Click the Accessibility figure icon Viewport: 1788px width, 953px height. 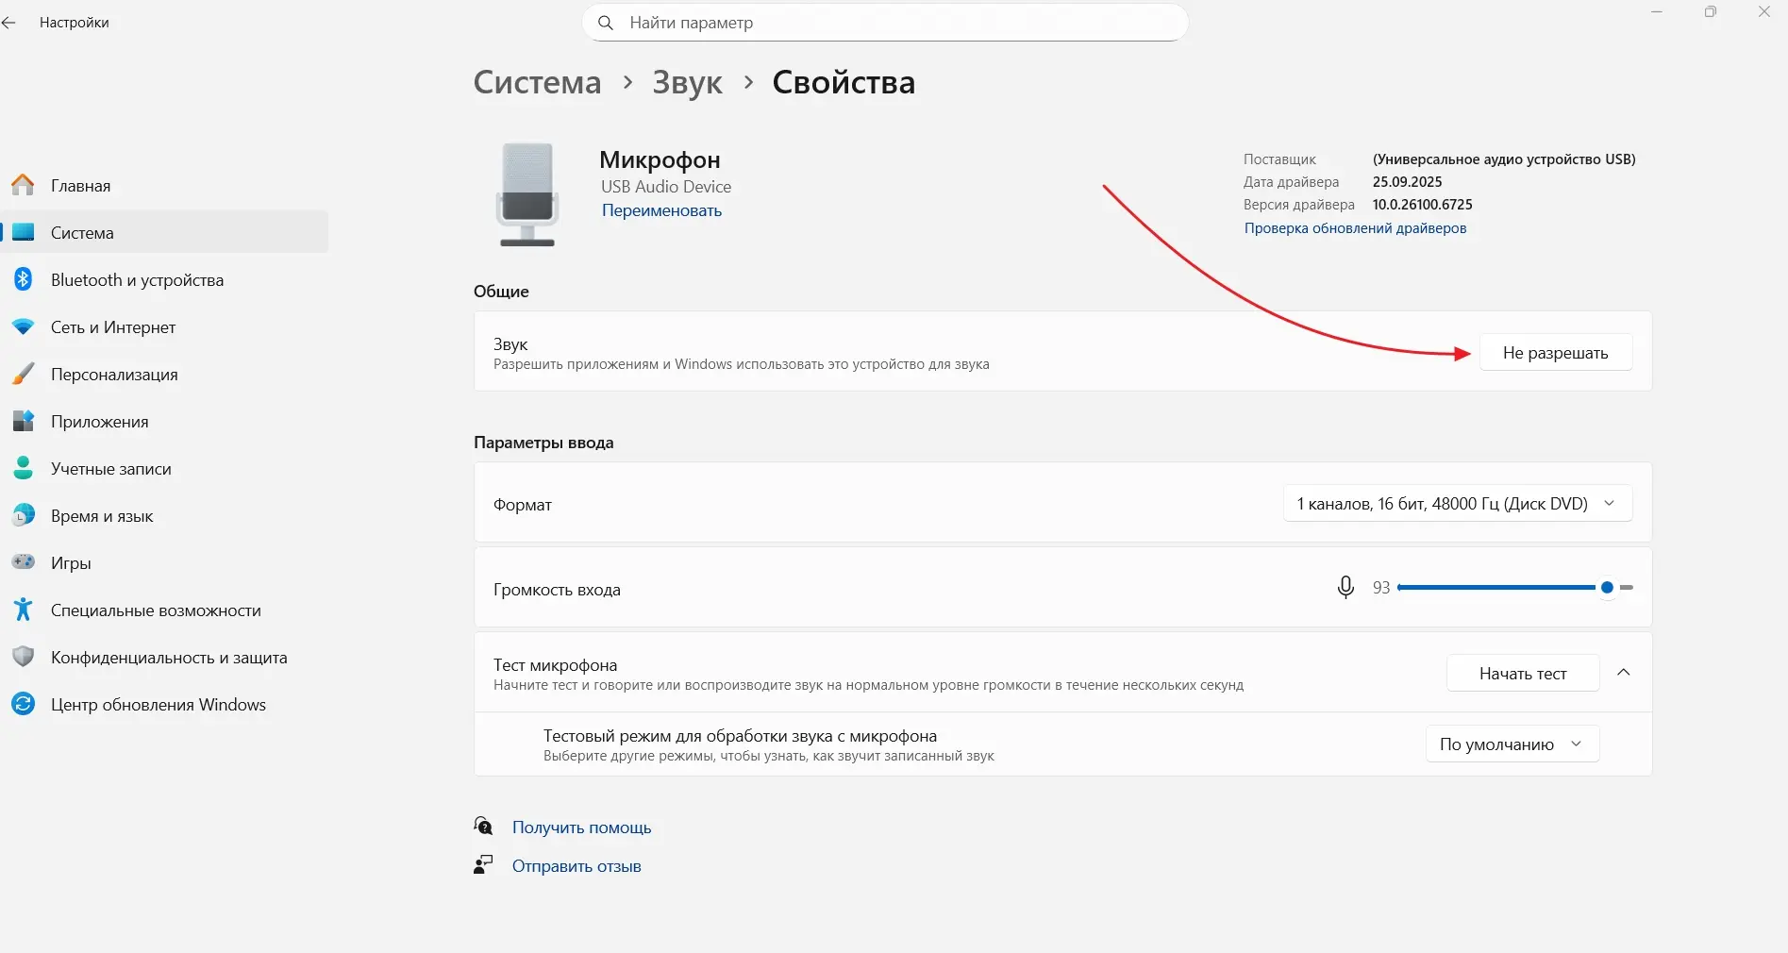(24, 610)
